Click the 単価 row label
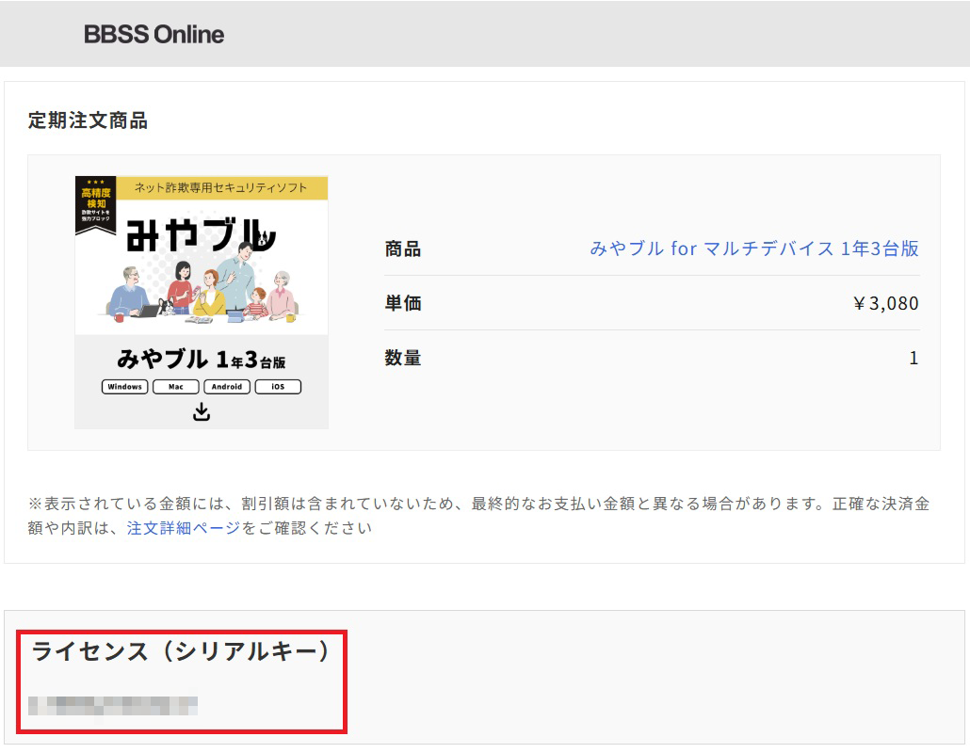 403,303
